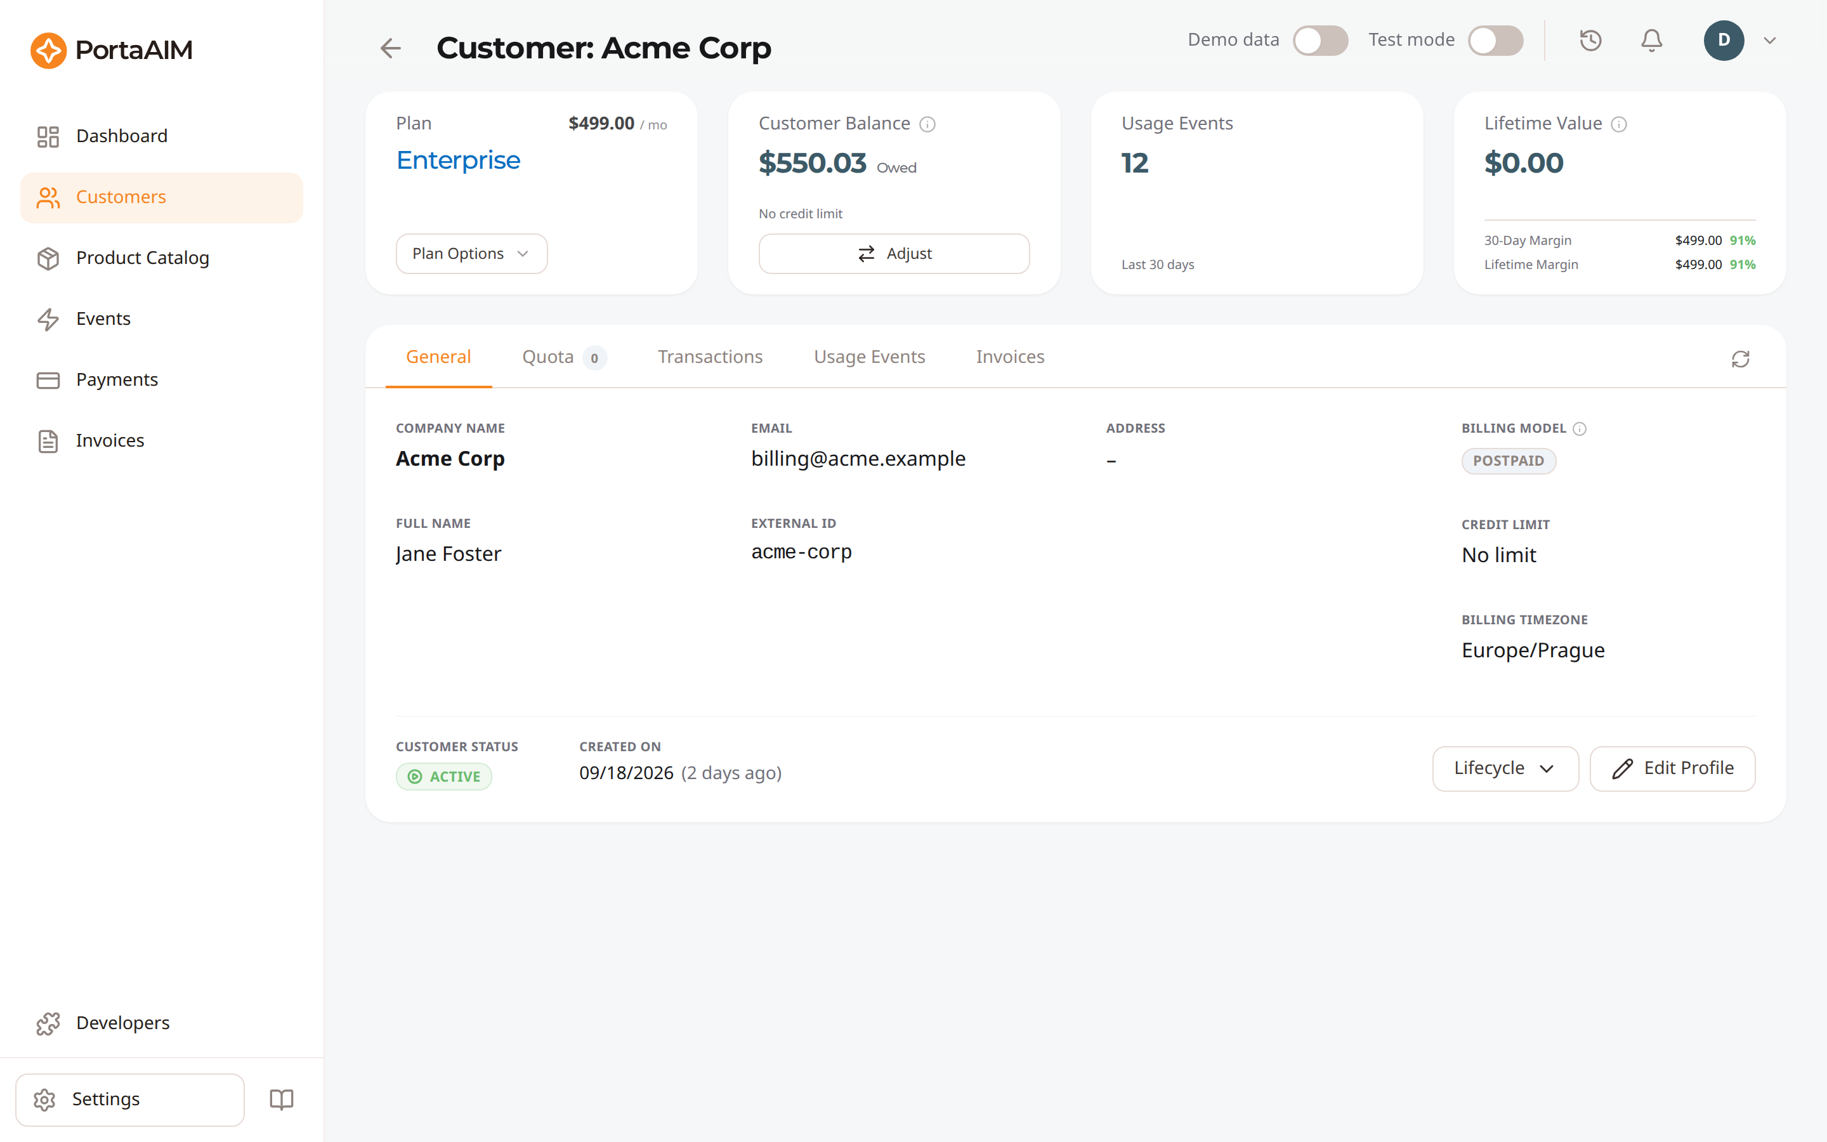Screen dimensions: 1827x1142
Task: Click the acme-corp external ID
Action: (802, 552)
